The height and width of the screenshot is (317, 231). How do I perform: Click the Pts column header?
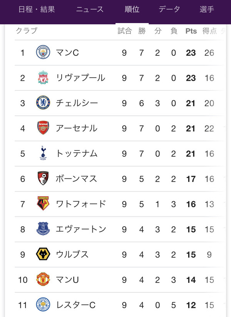pos(191,31)
